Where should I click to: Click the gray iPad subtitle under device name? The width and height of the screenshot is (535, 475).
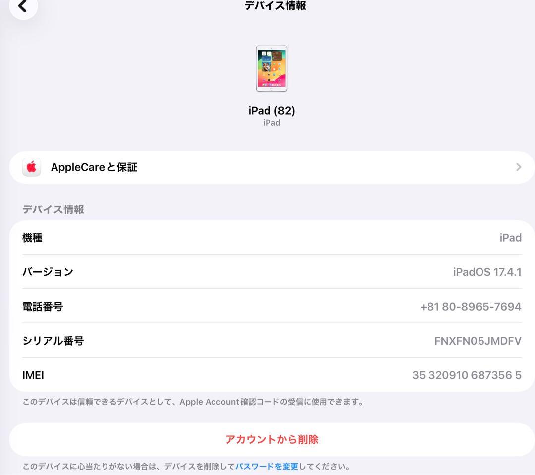(x=271, y=123)
